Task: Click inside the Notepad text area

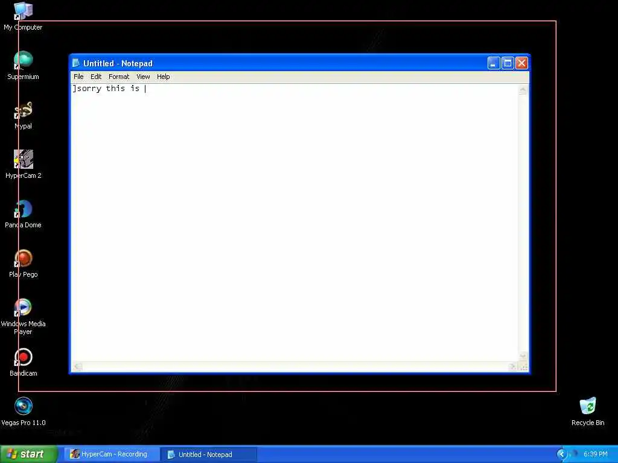Action: (x=294, y=222)
